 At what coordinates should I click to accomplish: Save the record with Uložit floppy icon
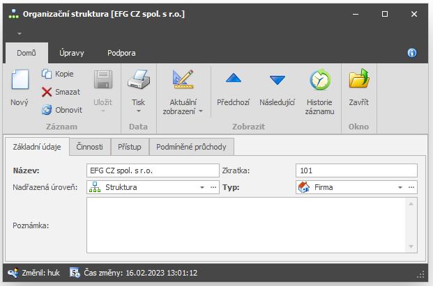tap(103, 79)
